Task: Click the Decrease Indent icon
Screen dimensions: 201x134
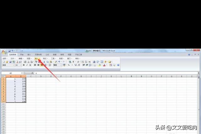Action: point(84,65)
